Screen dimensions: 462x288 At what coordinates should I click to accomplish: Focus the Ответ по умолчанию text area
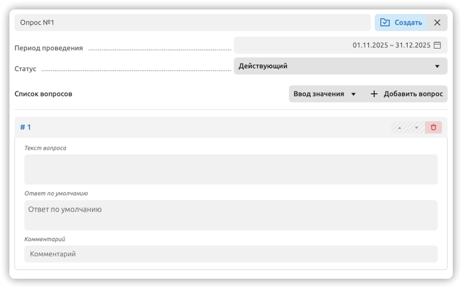click(230, 215)
